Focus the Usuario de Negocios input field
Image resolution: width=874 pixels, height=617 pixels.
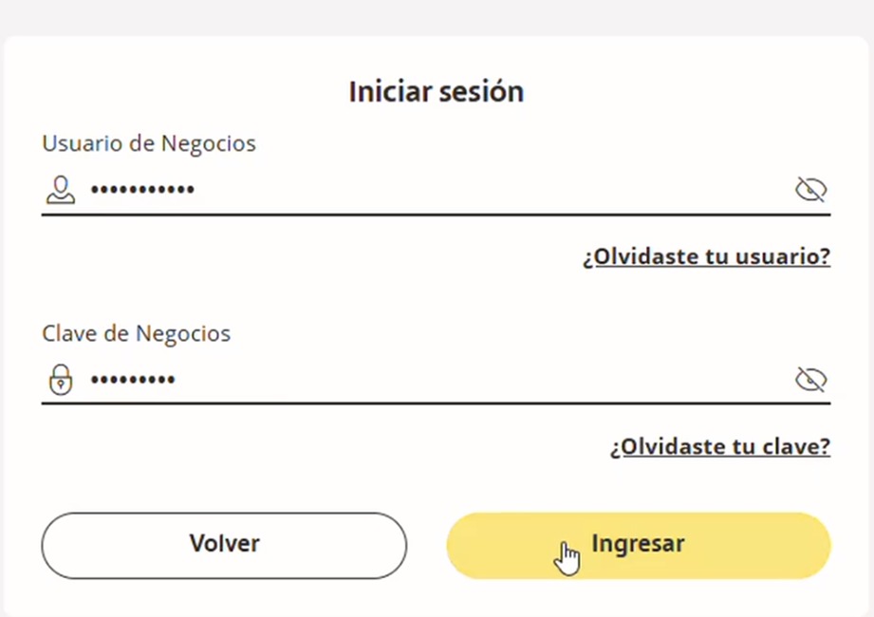[x=427, y=190]
